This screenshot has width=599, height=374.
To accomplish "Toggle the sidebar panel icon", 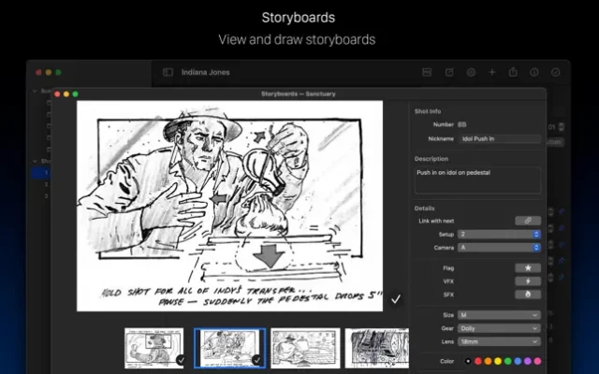I will coord(168,72).
